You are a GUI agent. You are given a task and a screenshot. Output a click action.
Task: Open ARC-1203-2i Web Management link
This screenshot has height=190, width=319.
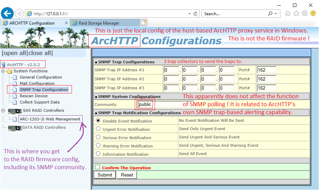[x=50, y=119]
